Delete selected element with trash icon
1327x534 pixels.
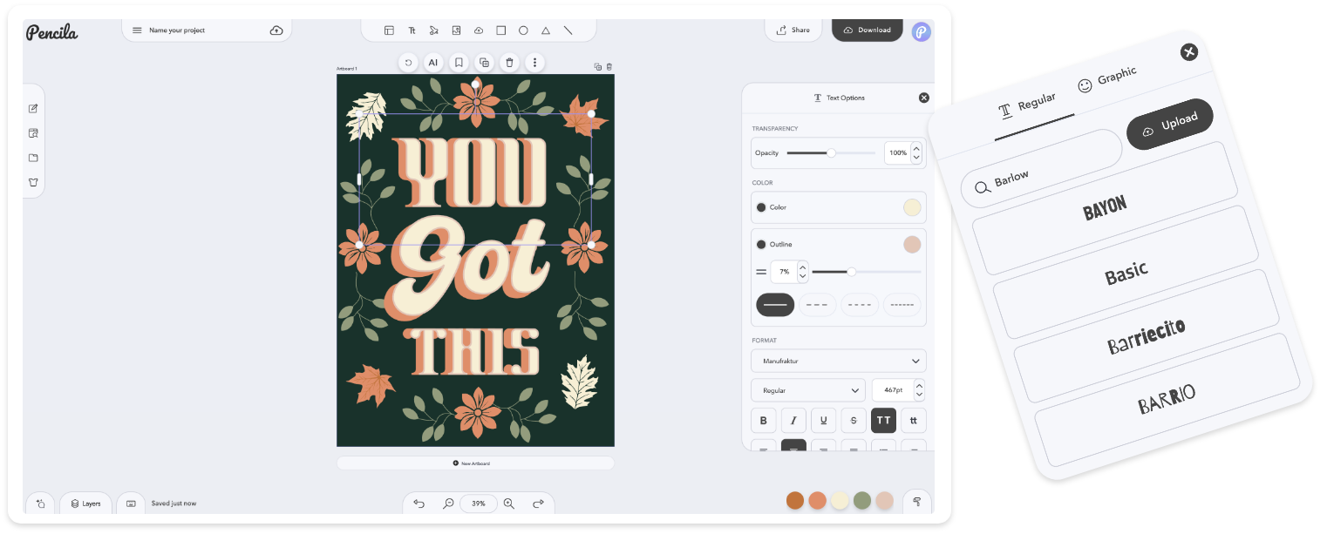tap(510, 63)
